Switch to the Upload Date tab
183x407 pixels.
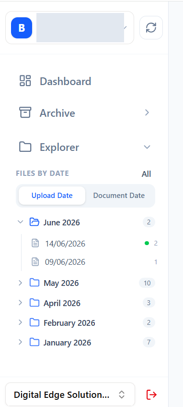pyautogui.click(x=52, y=196)
